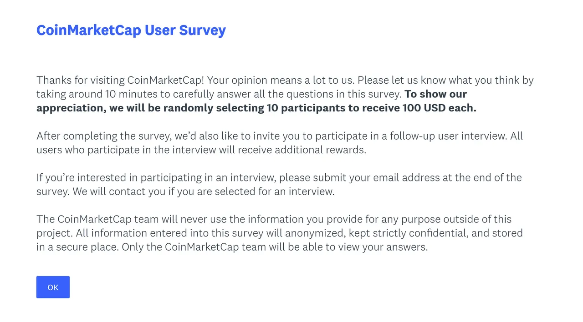This screenshot has width=583, height=322.
Task: Click the paragraph starting The CoinMarketCap team
Action: click(280, 233)
